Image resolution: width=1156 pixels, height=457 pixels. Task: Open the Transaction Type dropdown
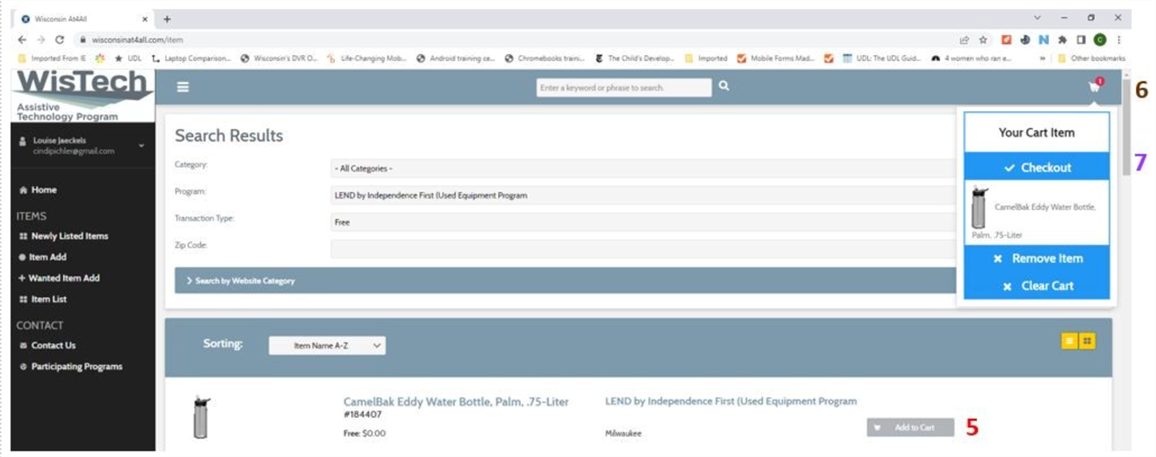point(644,222)
